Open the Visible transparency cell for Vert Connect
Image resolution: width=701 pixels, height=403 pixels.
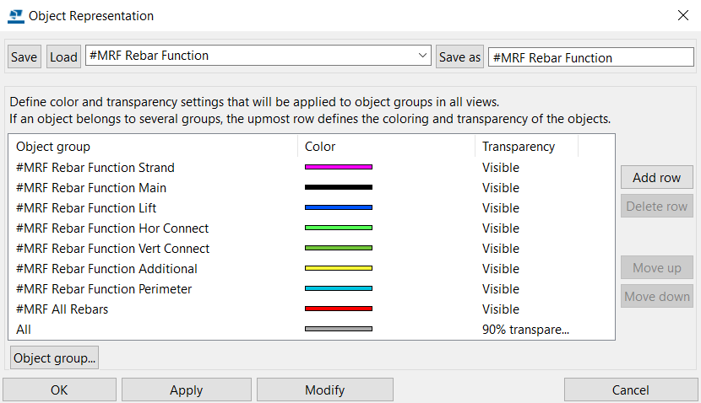[x=500, y=248]
